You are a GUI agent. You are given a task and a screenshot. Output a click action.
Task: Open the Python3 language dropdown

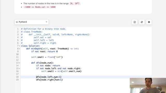pyautogui.click(x=32, y=22)
